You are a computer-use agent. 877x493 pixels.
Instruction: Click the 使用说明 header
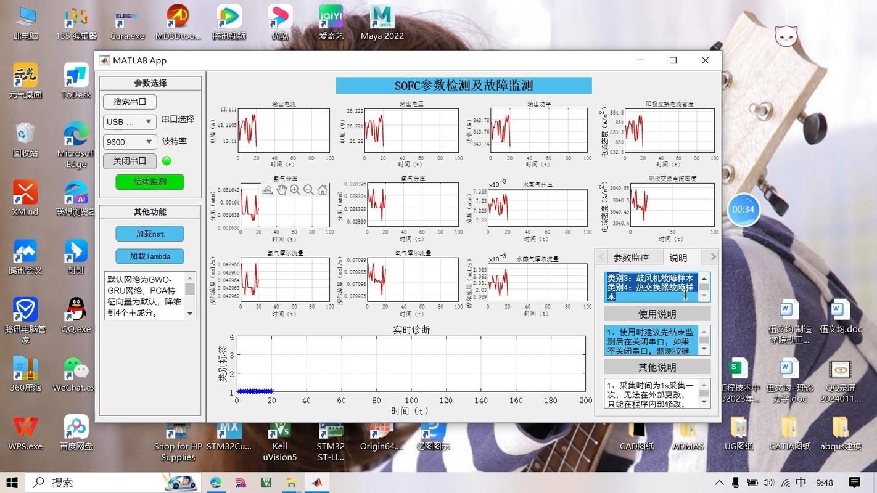point(657,314)
